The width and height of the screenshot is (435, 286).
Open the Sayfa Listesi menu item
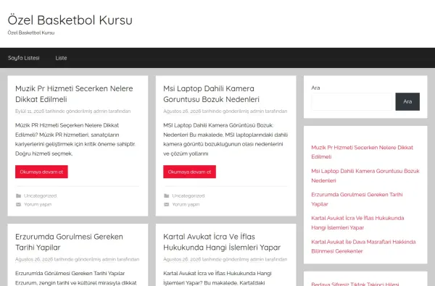[24, 58]
